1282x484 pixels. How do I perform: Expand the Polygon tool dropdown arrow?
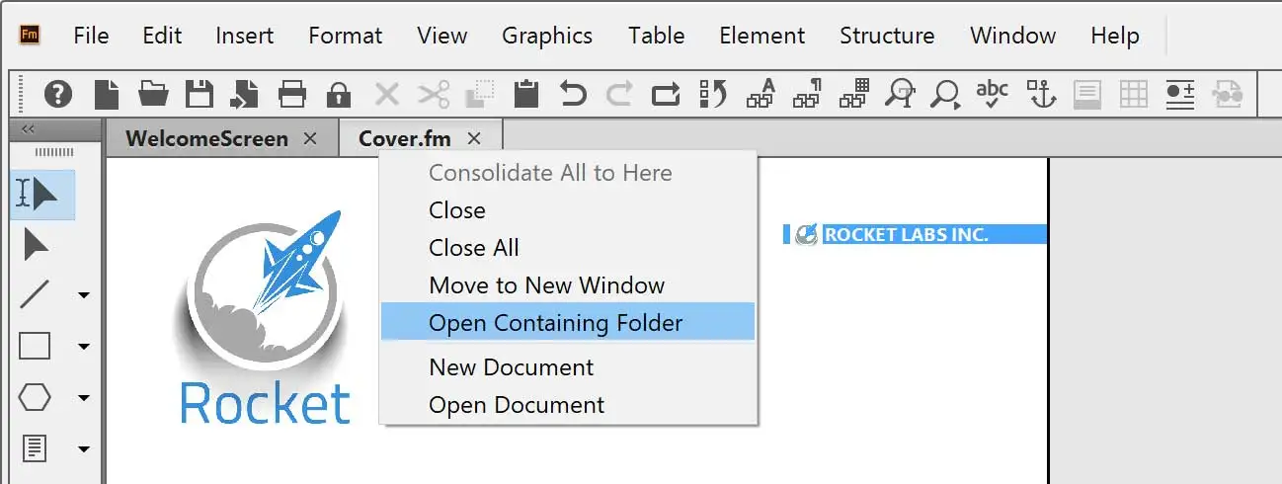point(84,398)
